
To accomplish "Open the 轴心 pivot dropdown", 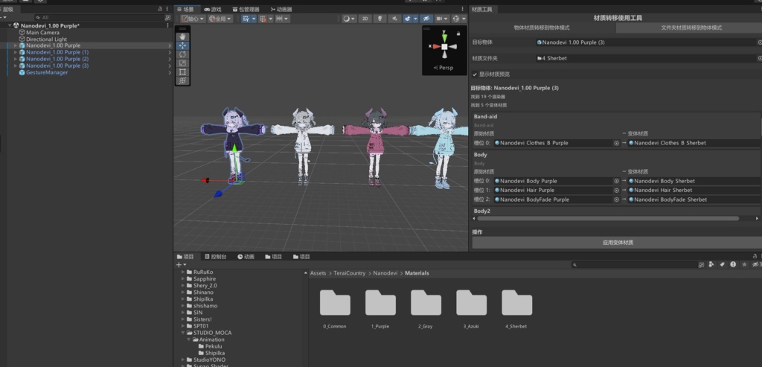I will pyautogui.click(x=193, y=19).
